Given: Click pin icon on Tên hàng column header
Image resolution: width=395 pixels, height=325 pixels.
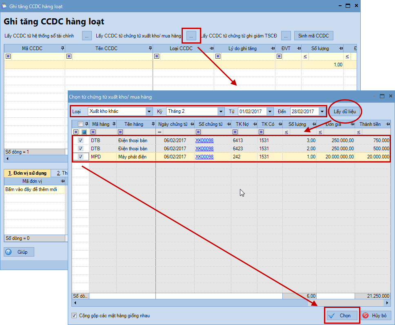Looking at the screenshot, I should (151, 124).
